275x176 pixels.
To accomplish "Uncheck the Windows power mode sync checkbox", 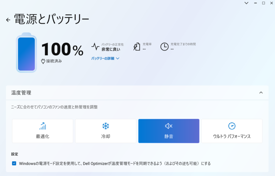I will (14, 163).
